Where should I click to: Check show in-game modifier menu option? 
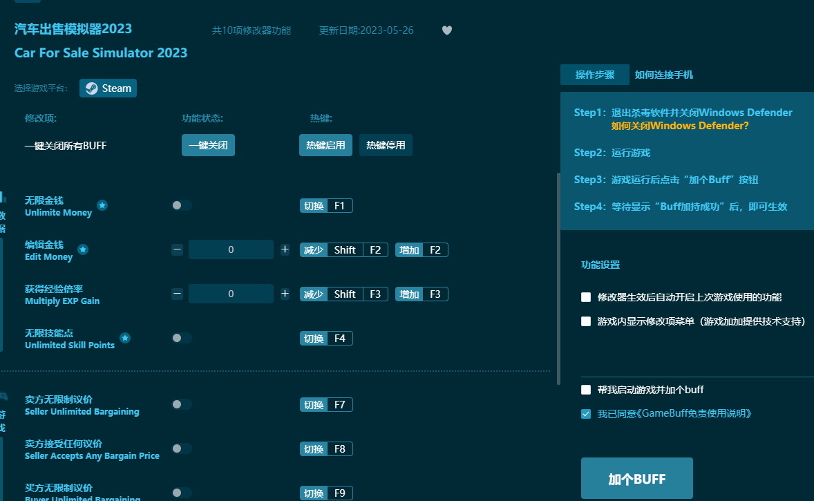coord(586,321)
